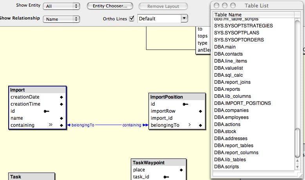Click the blue double arrowhead at ImportPosition end
Screen dimensions: 305x180
click(145, 125)
